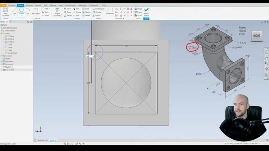The width and height of the screenshot is (269, 151).
Task: Open the model browser menu icon
Action: click(x=31, y=22)
